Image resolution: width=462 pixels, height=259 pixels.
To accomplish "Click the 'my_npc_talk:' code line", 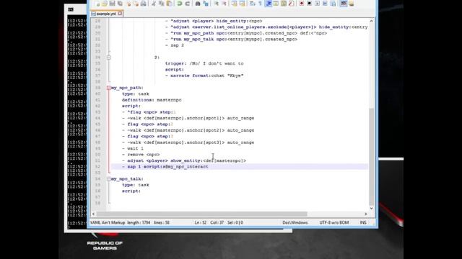I will pos(127,179).
